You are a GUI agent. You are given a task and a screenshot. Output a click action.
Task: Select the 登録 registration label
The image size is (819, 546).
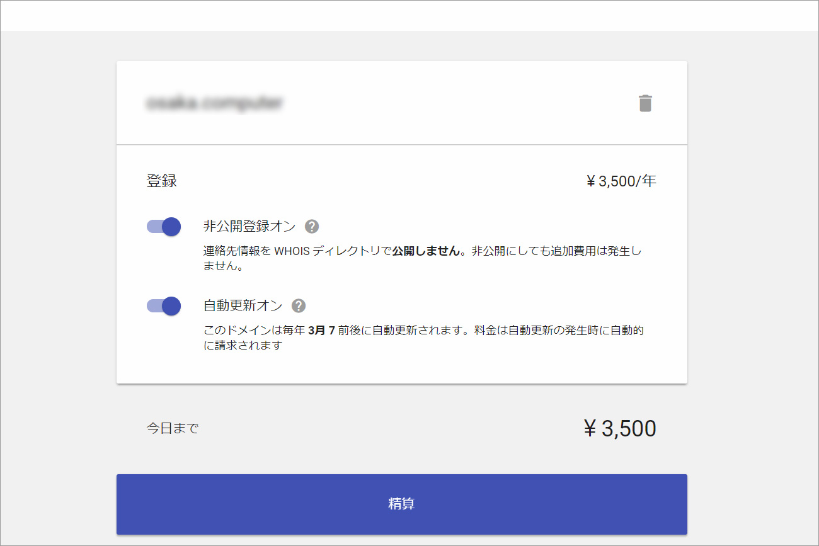pyautogui.click(x=162, y=181)
